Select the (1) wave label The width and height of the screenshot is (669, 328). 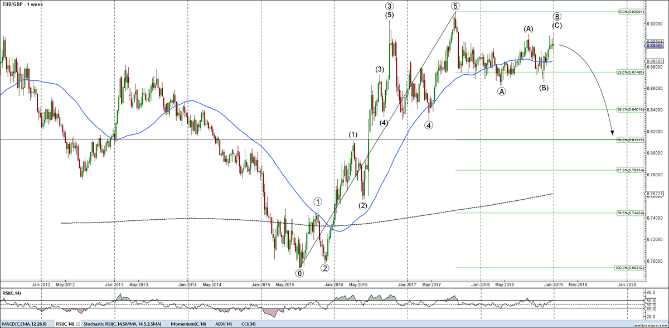[353, 134]
